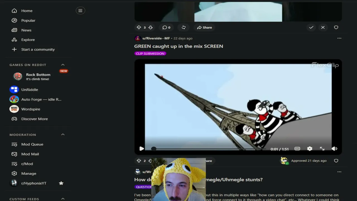Open the shield mod menu on approved post
The image size is (357, 201).
[336, 161]
